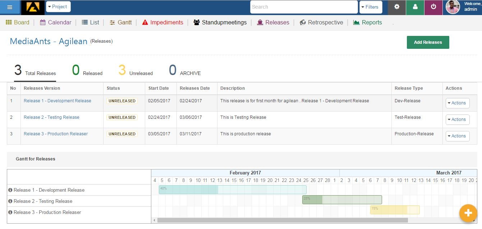Go to the Retrospective tab
This screenshot has height=229, width=482.
tap(321, 22)
